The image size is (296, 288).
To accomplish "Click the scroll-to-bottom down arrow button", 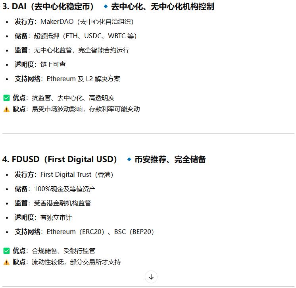I will tap(151, 277).
